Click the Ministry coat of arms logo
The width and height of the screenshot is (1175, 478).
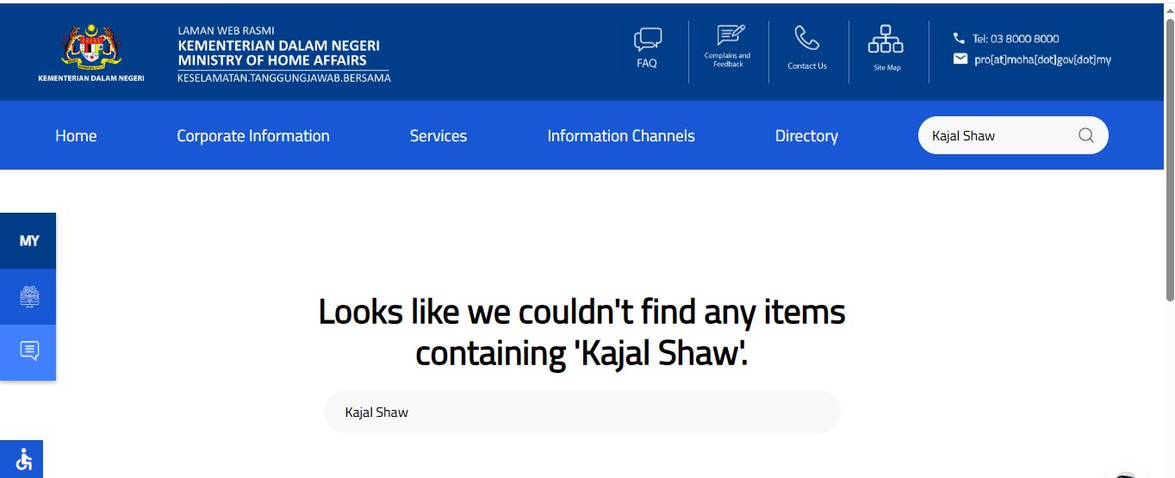pyautogui.click(x=91, y=48)
